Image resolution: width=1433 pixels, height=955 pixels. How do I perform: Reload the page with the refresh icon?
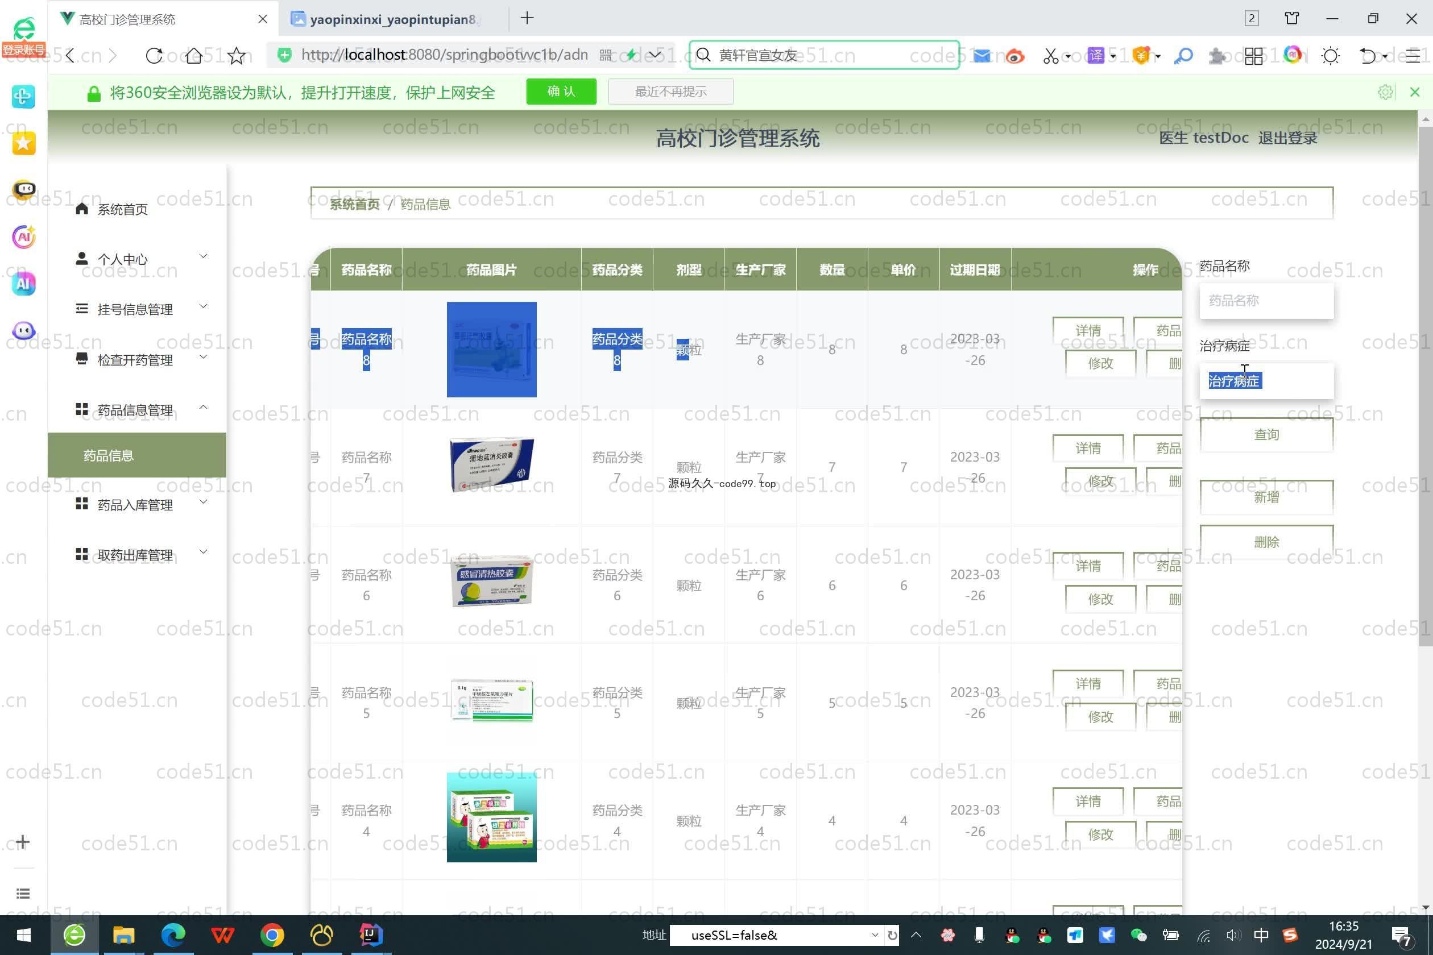[154, 56]
